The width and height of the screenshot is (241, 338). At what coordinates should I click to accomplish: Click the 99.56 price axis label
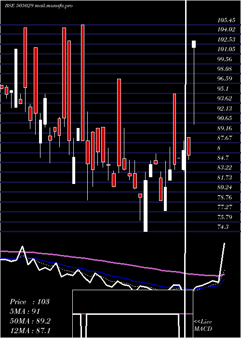click(x=225, y=59)
